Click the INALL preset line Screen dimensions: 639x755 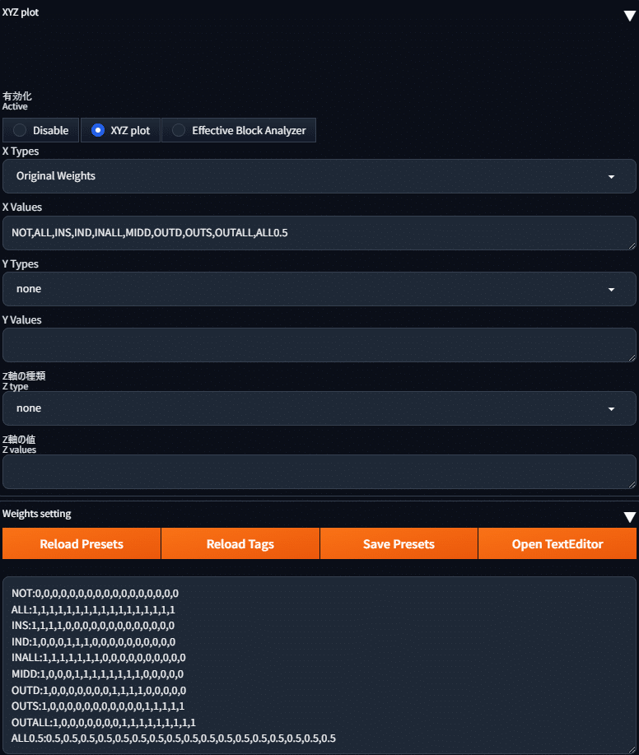pos(98,658)
